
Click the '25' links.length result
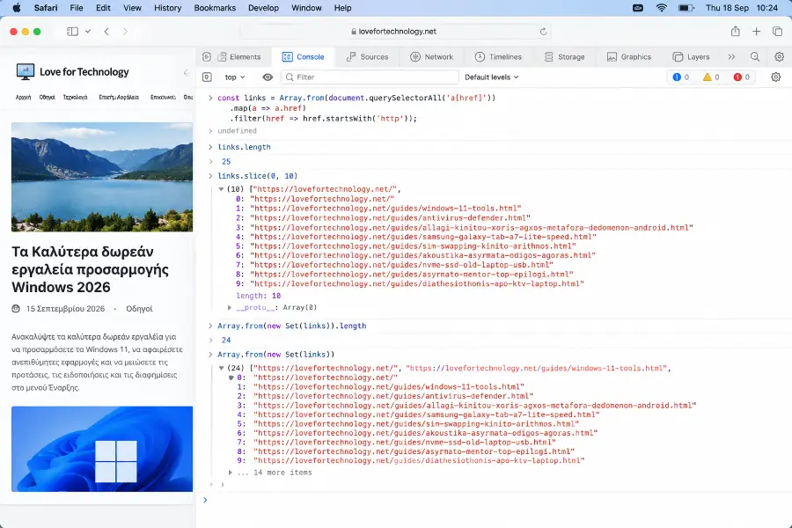coord(226,162)
